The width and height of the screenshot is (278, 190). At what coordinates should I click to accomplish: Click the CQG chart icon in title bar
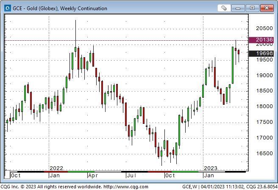(7, 8)
